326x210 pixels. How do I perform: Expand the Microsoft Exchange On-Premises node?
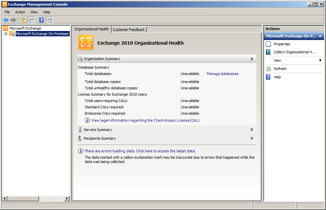click(6, 34)
